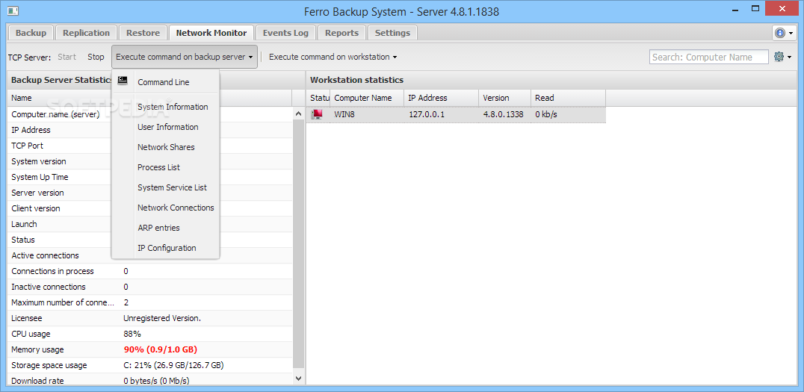
Task: Focus the Search Computer Name field
Action: (x=708, y=57)
